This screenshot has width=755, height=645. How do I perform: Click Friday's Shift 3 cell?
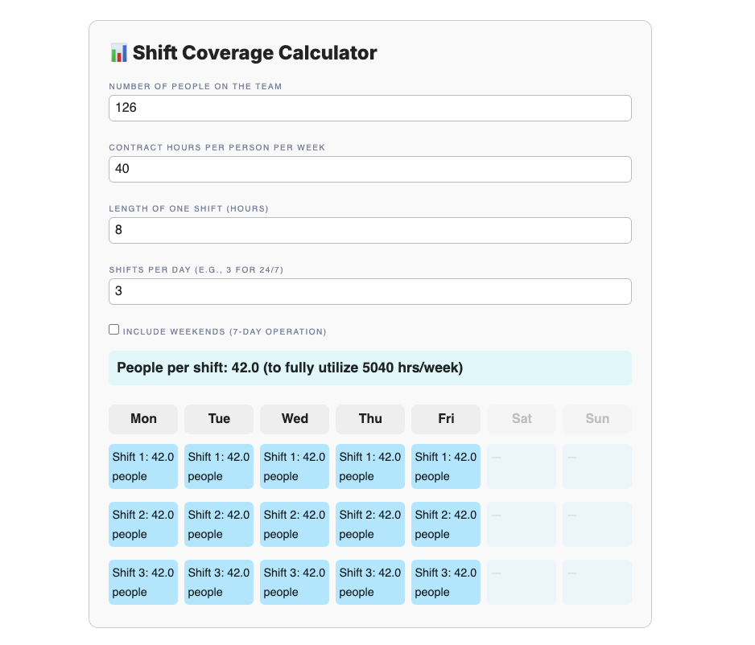(x=445, y=582)
